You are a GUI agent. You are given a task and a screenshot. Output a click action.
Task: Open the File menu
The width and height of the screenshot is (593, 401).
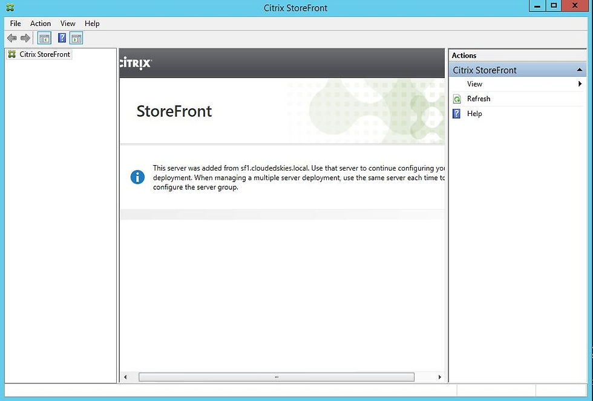click(16, 24)
